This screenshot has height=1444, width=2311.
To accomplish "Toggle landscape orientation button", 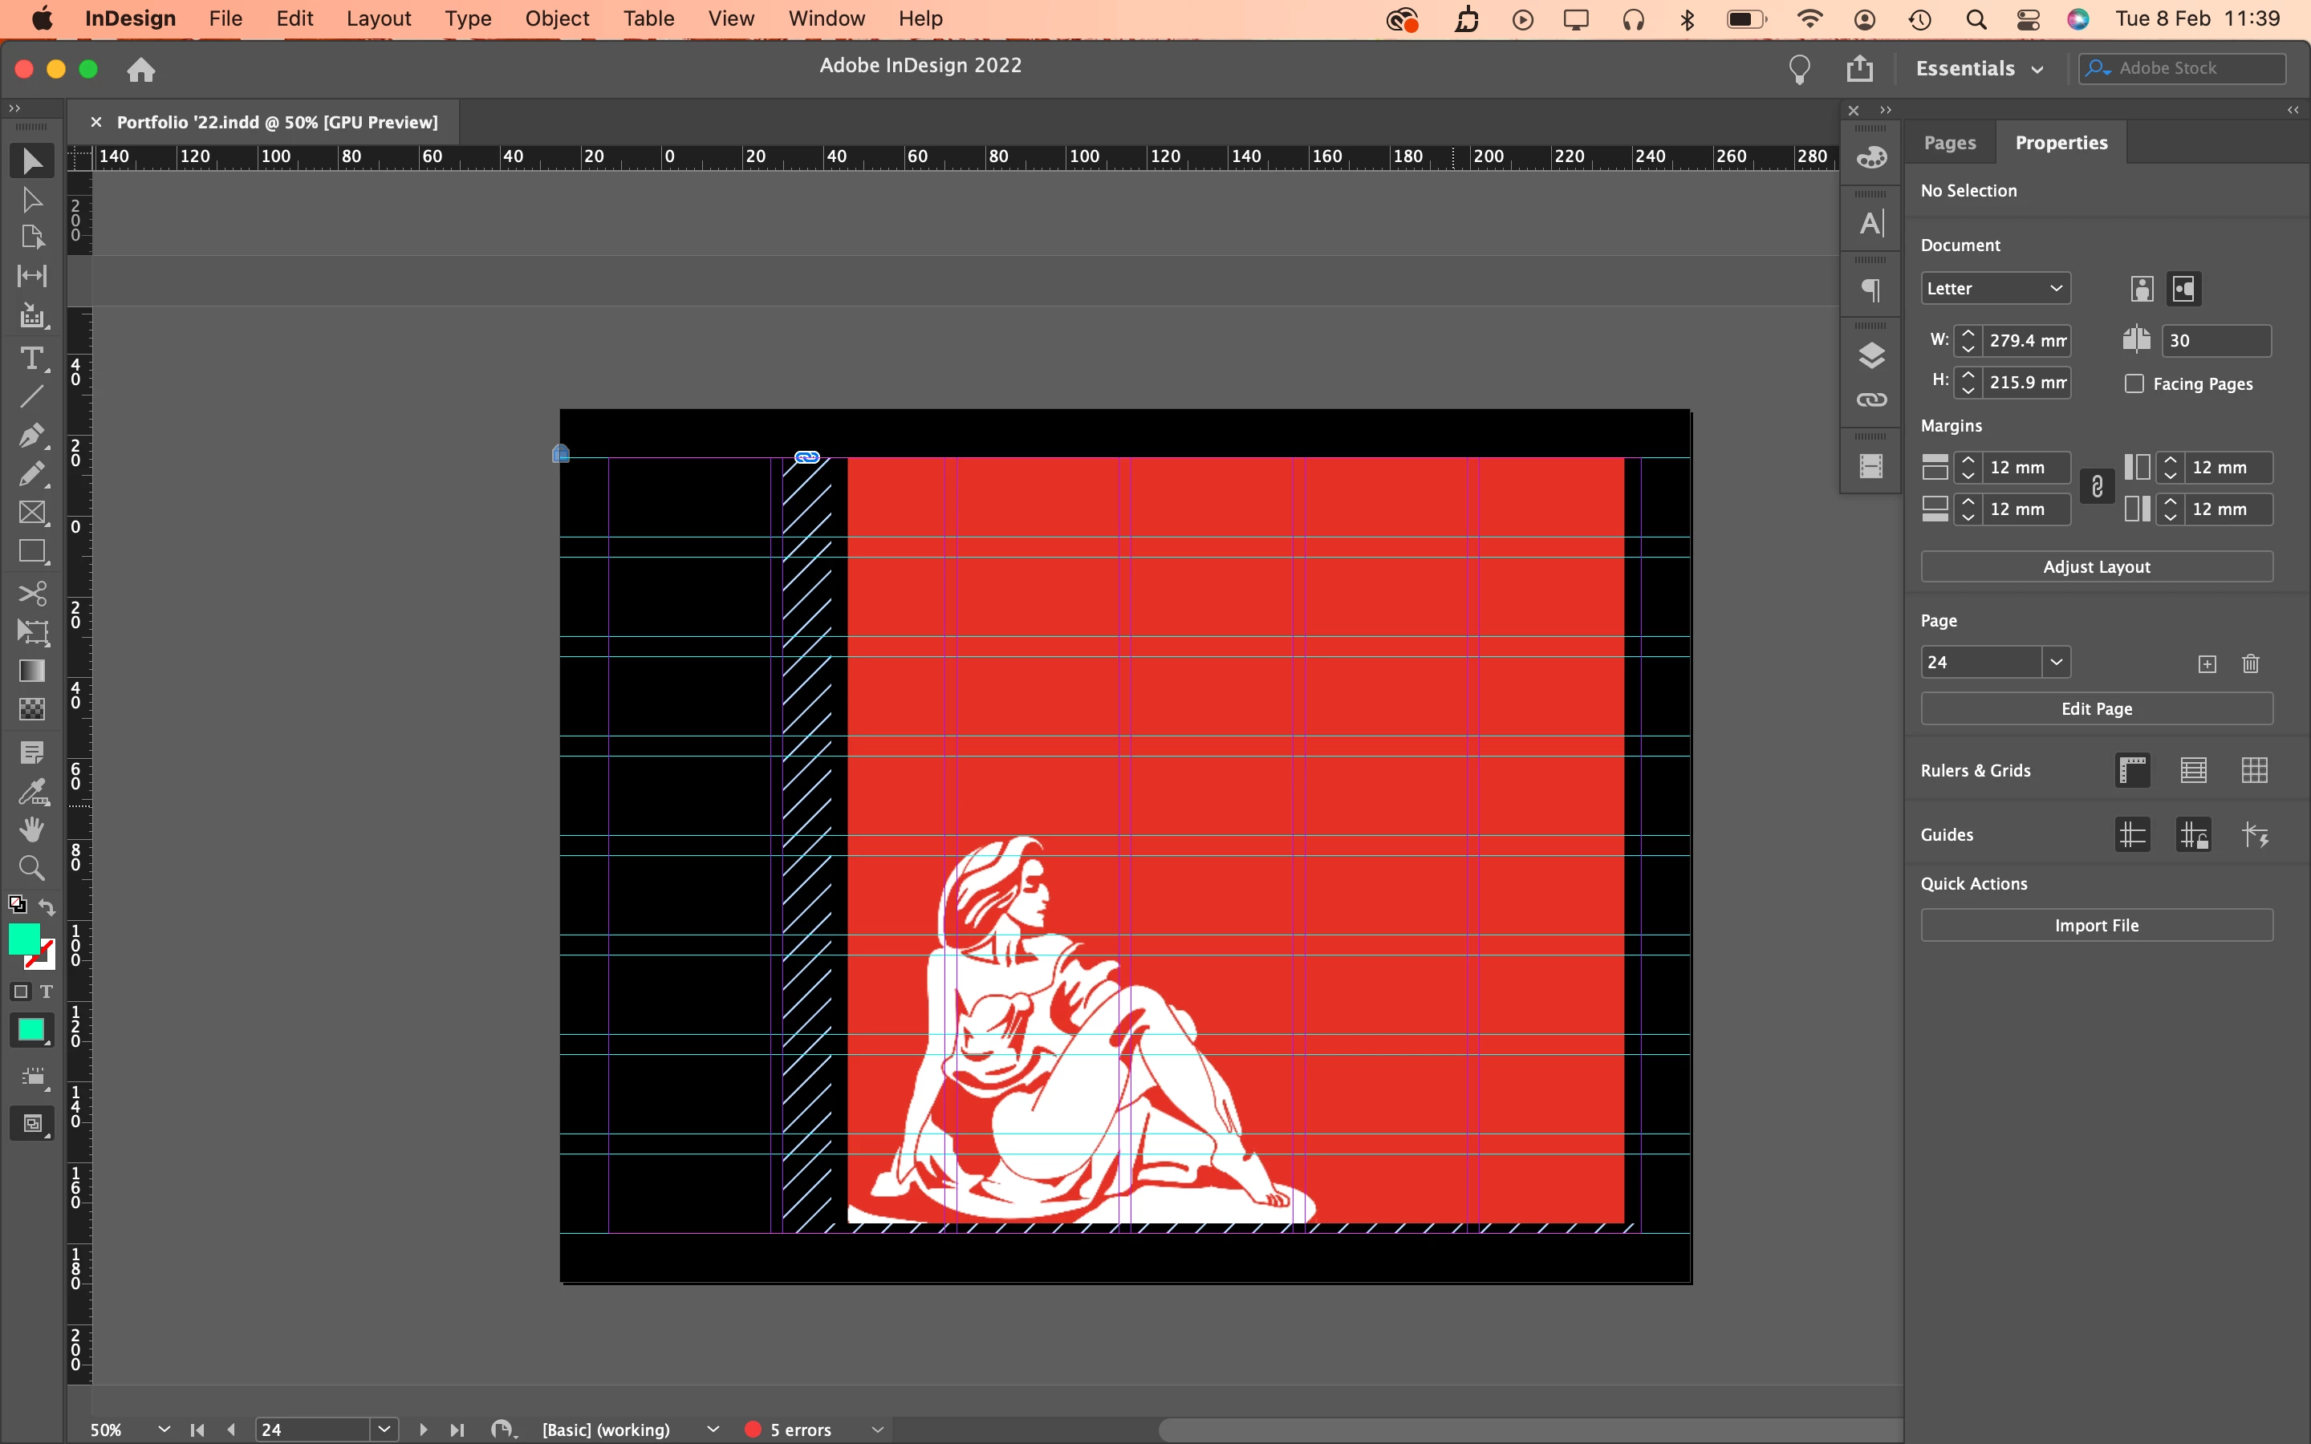I will pyautogui.click(x=2183, y=289).
